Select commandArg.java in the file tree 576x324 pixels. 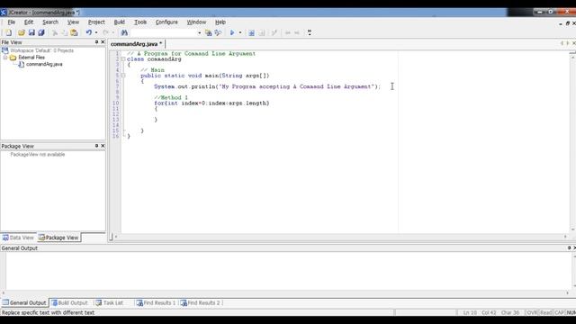click(x=44, y=64)
